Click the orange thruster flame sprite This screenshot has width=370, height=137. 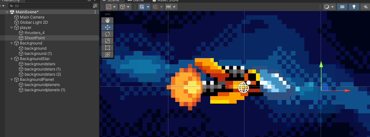pyautogui.click(x=185, y=87)
